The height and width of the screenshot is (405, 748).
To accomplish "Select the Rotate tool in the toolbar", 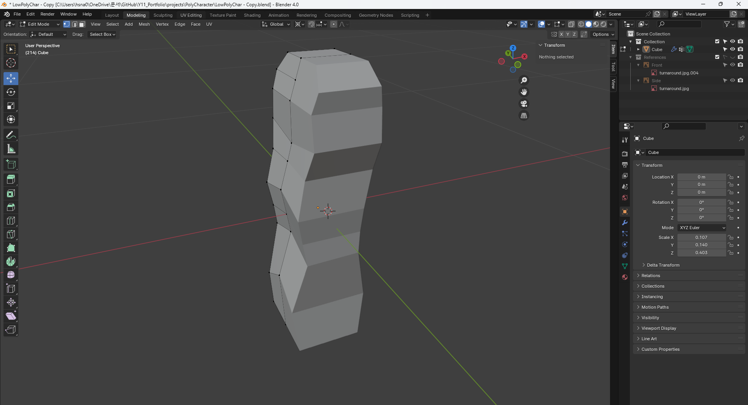I will [11, 92].
